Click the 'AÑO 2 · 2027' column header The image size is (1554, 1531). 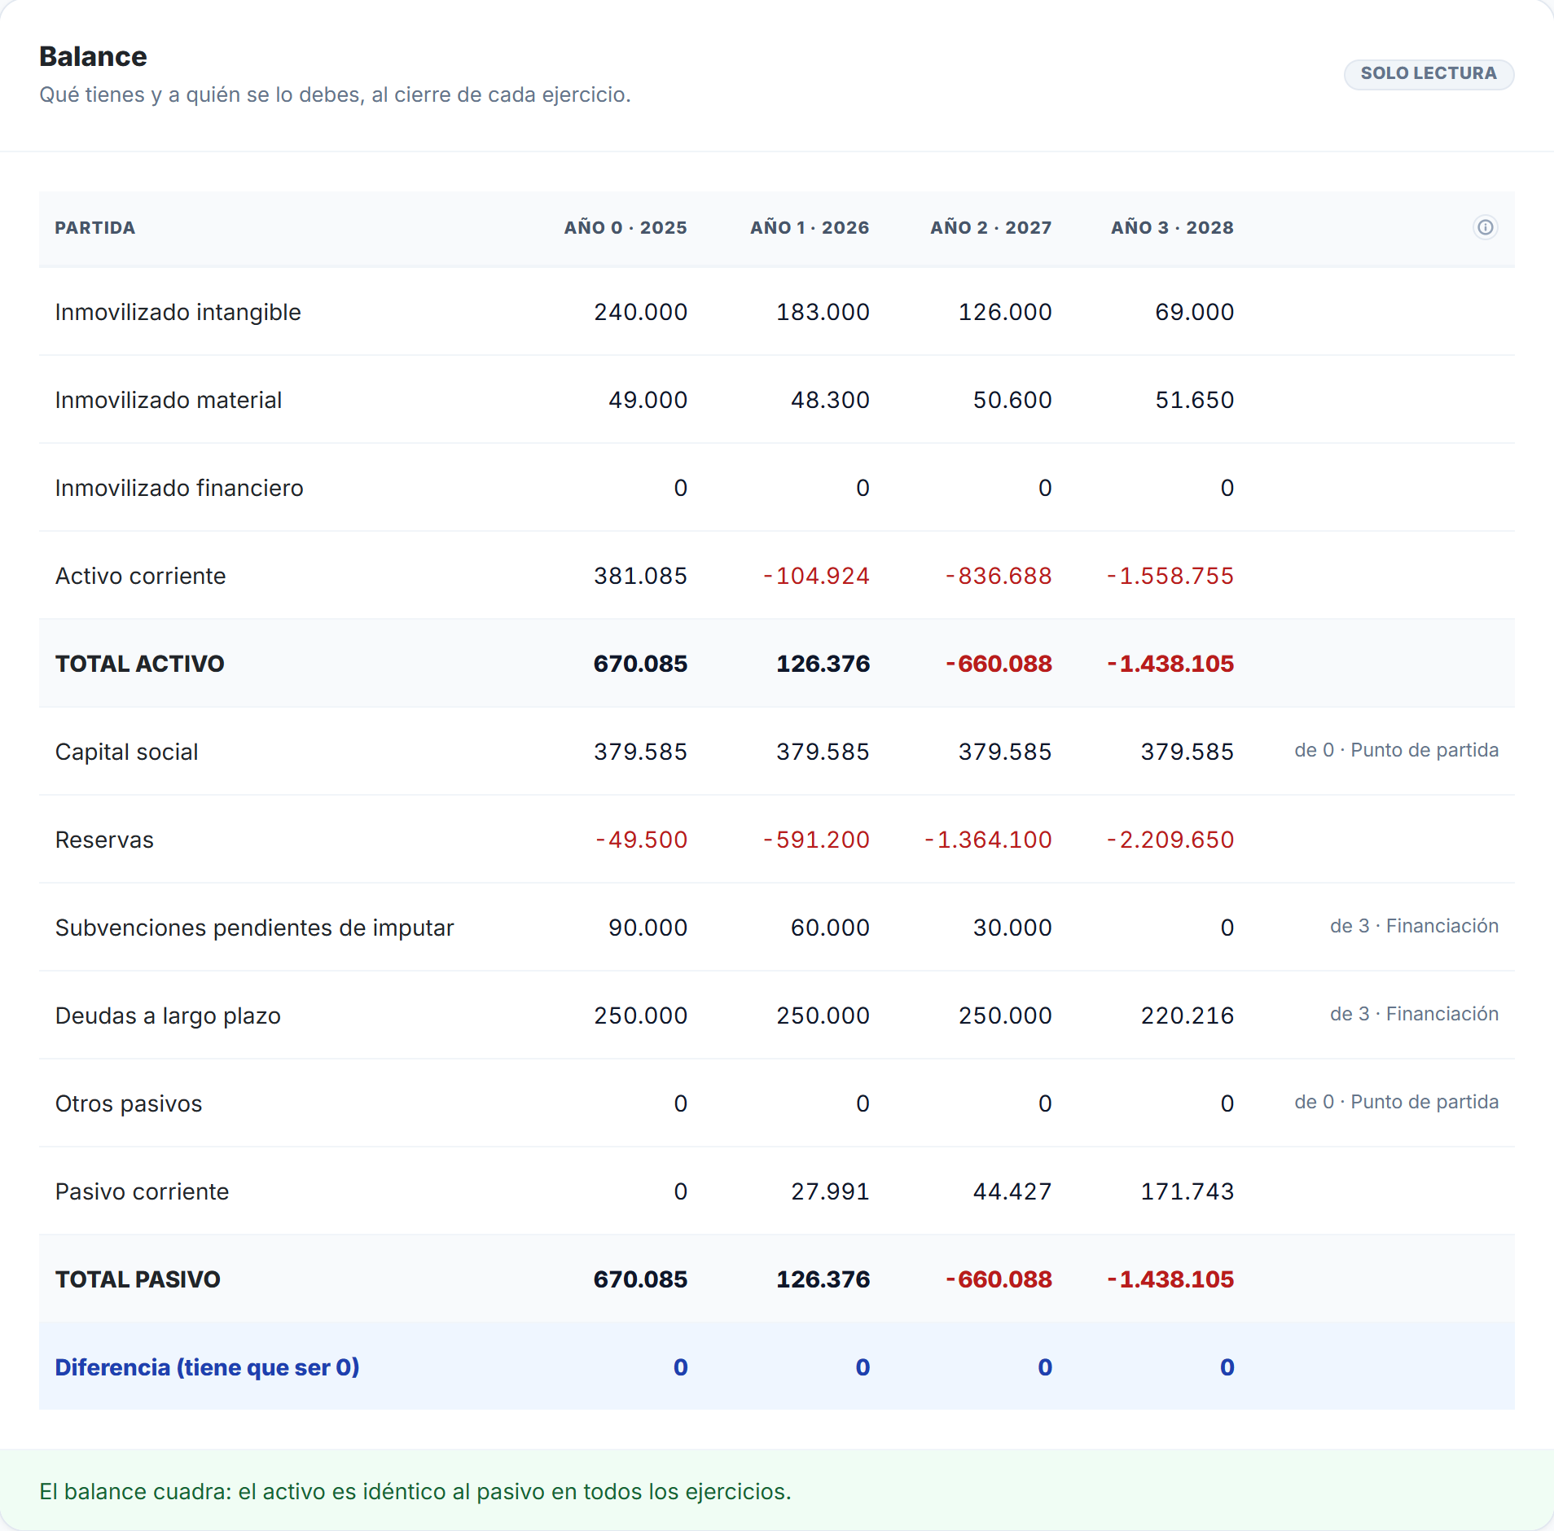[x=991, y=228]
